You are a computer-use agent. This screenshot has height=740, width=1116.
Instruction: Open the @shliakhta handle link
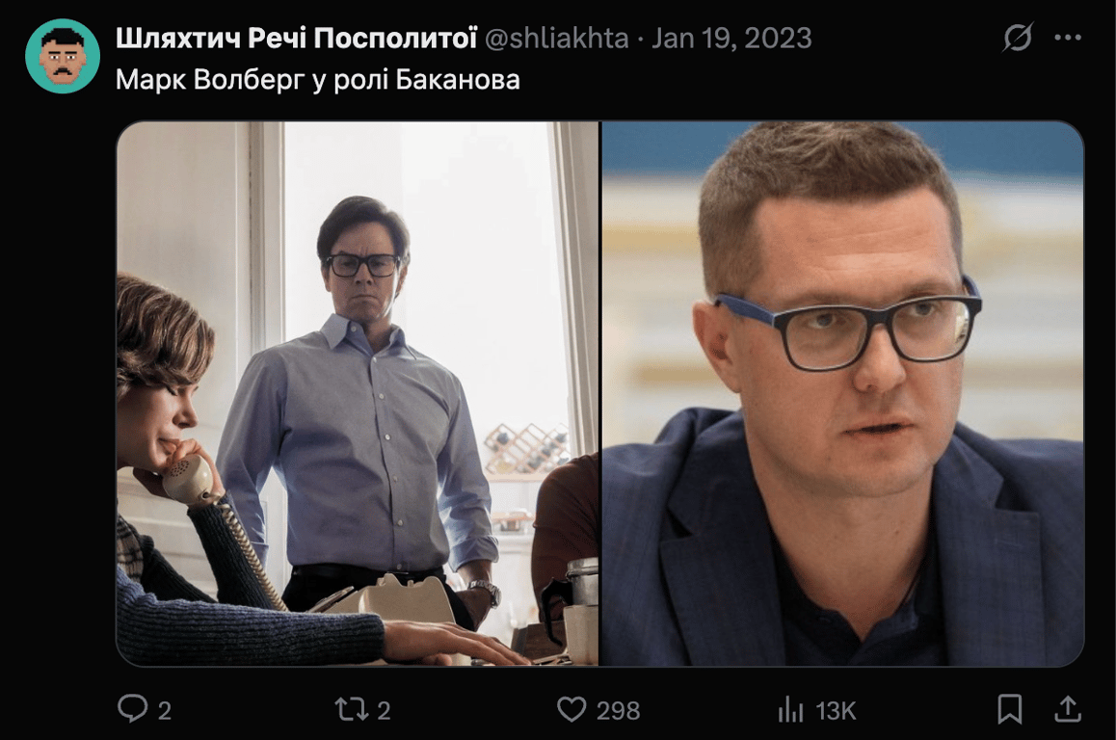tap(557, 39)
